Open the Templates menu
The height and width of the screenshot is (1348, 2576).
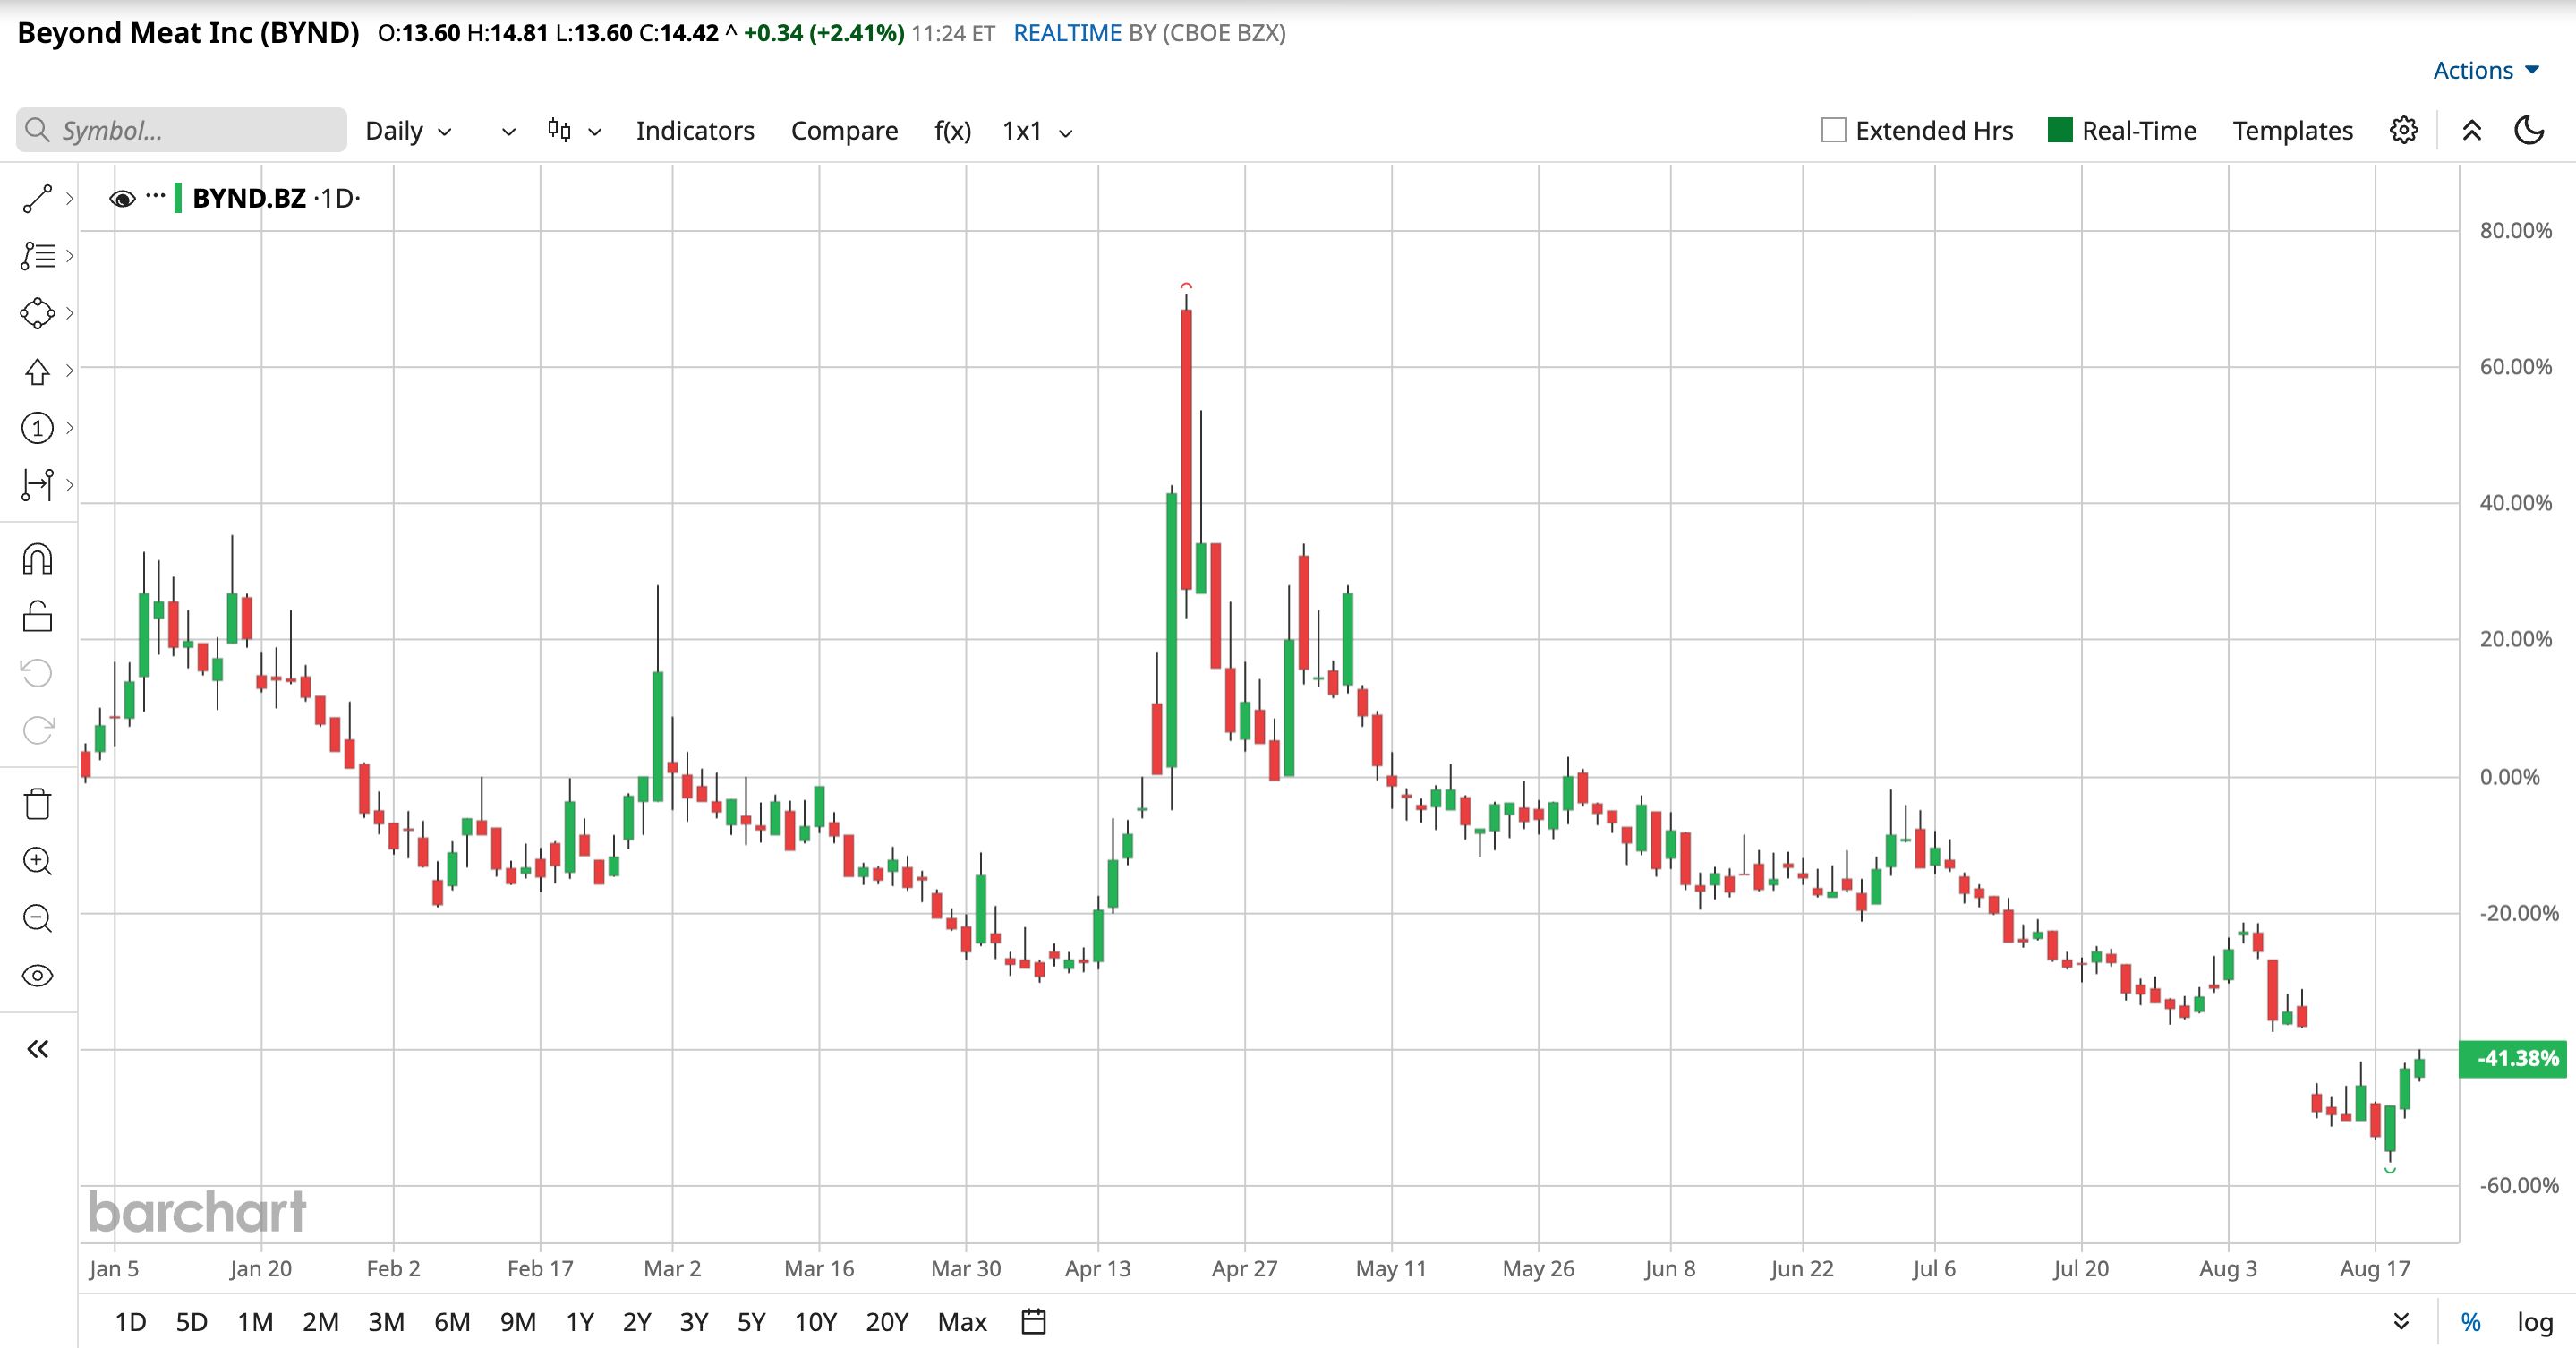pyautogui.click(x=2292, y=131)
